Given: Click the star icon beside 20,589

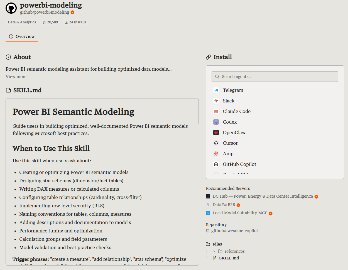Looking at the screenshot, I should coord(44,22).
